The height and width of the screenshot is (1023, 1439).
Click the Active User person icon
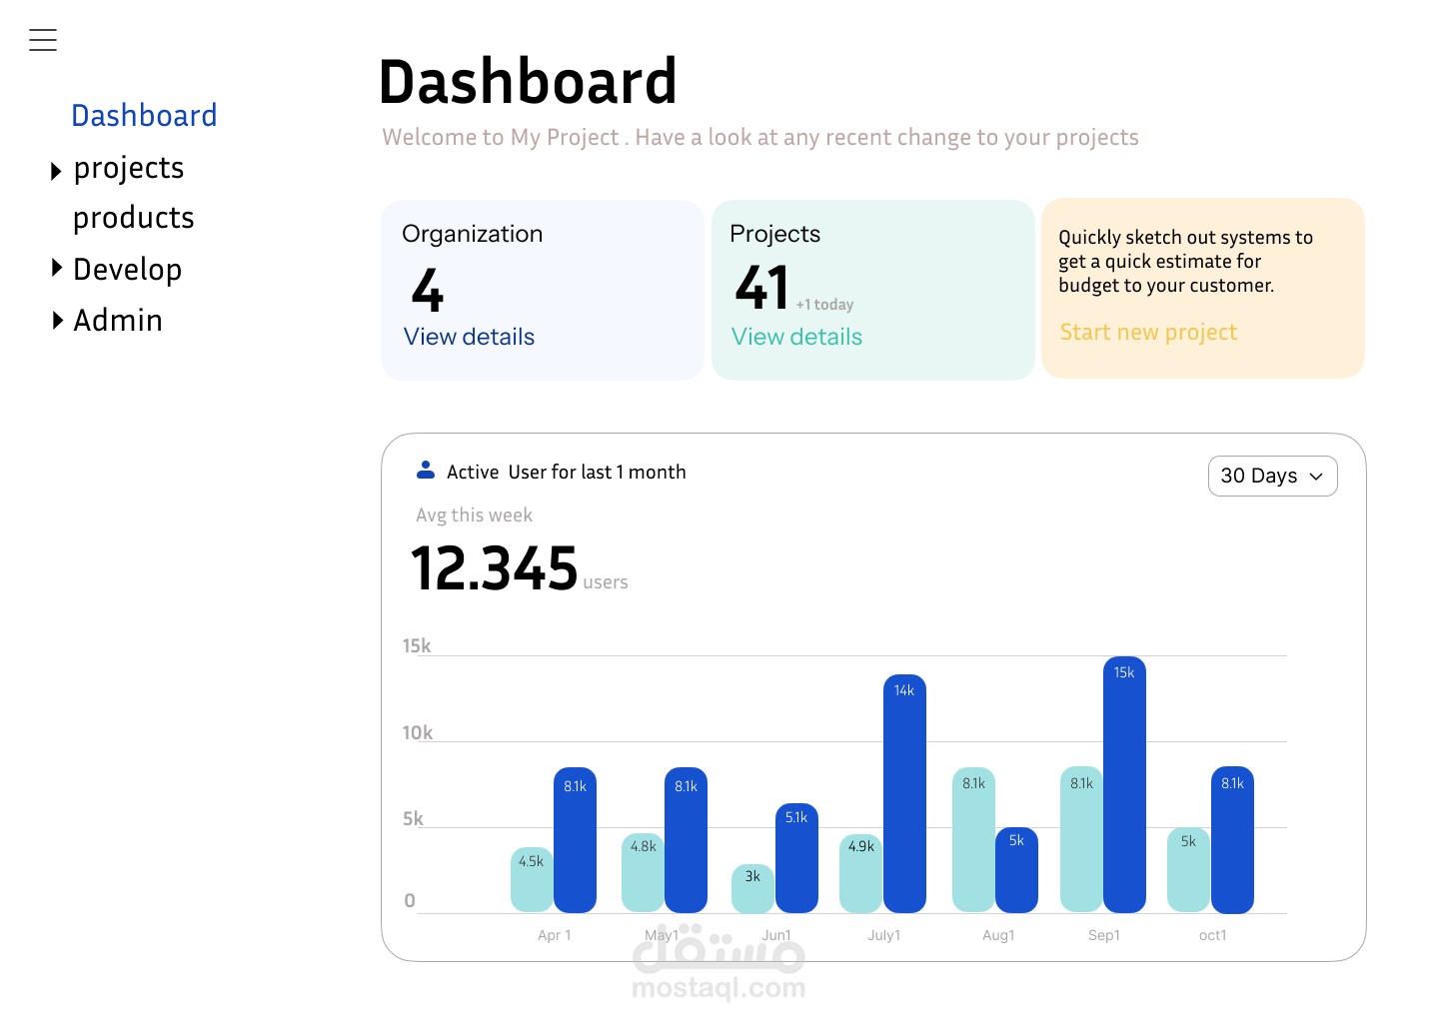[x=426, y=469]
